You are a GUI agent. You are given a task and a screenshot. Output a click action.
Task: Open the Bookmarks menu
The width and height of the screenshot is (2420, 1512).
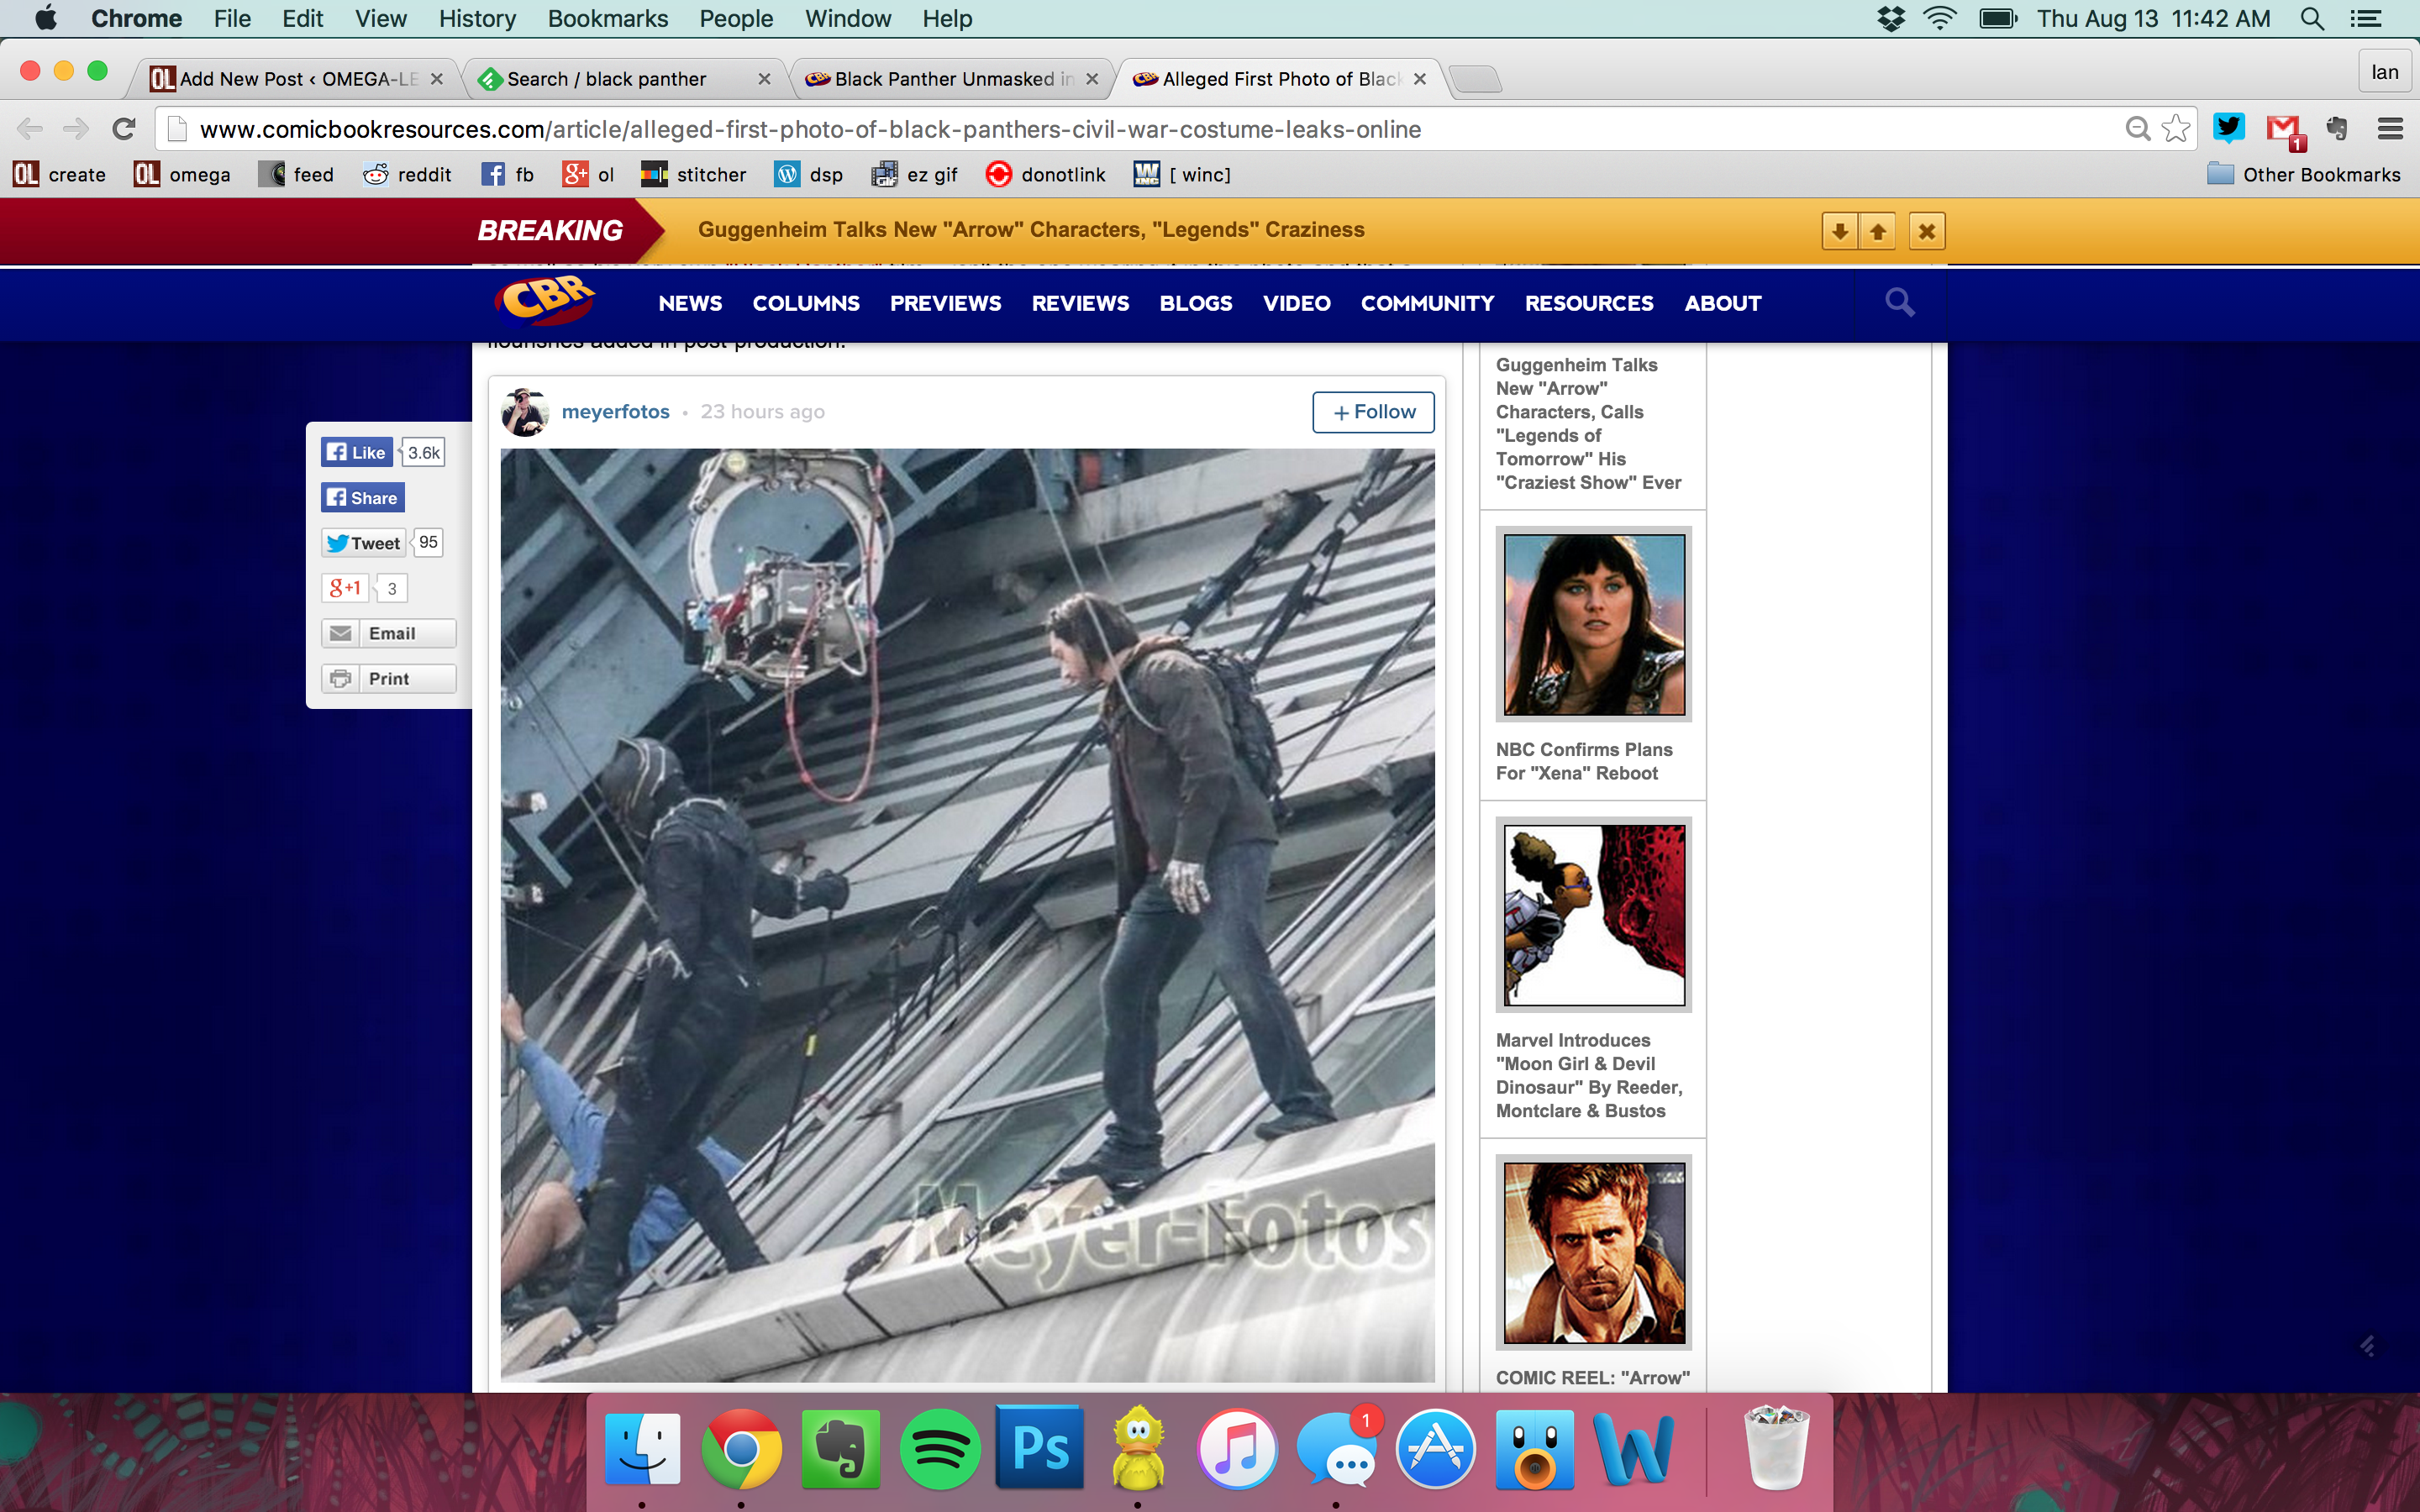tap(607, 19)
